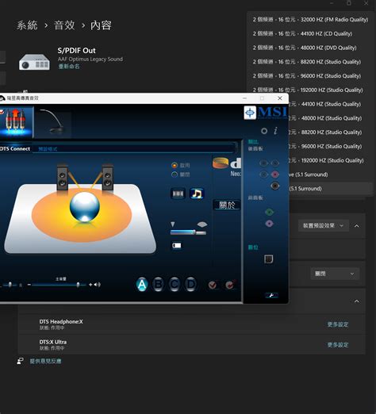This screenshot has height=414, width=376.
Task: Go to 音效 in Settings breadcrumb
Action: point(64,25)
